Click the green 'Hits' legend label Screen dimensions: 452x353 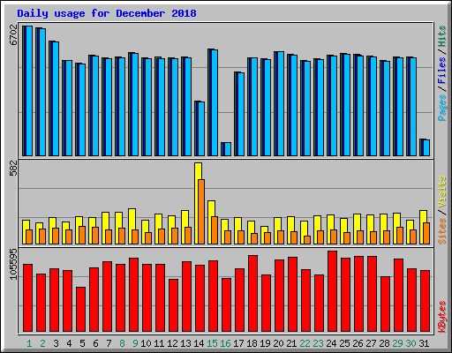point(442,36)
